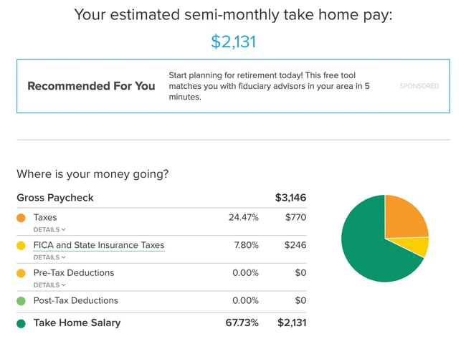Expand DETAILS under the Taxes row
This screenshot has width=466, height=344.
click(49, 229)
